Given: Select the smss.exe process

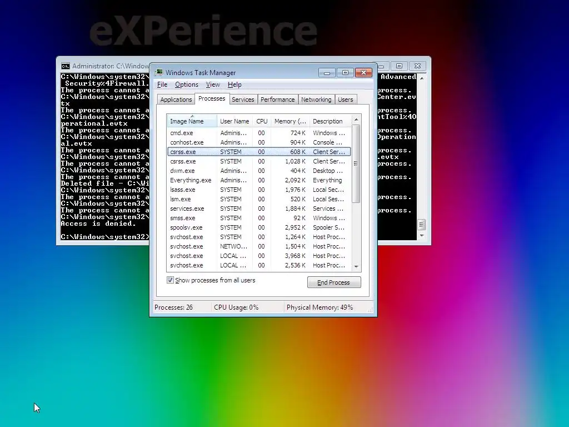Looking at the screenshot, I should coord(259,218).
